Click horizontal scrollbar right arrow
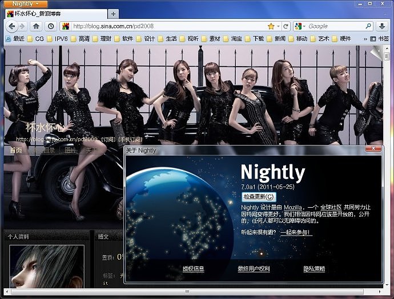The width and height of the screenshot is (394, 299). (x=380, y=292)
